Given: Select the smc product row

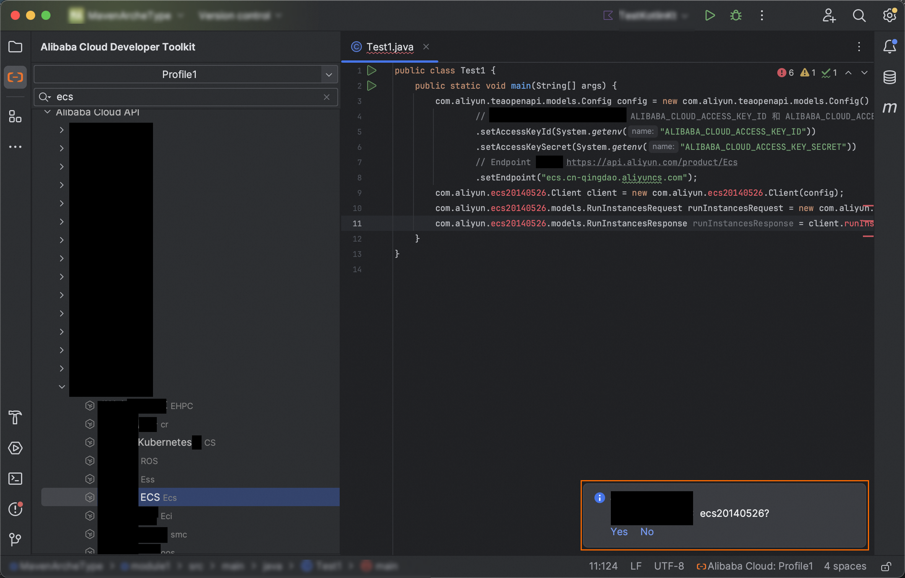Looking at the screenshot, I should click(x=190, y=534).
